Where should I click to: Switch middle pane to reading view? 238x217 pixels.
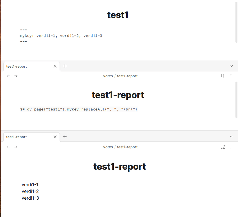[223, 76]
